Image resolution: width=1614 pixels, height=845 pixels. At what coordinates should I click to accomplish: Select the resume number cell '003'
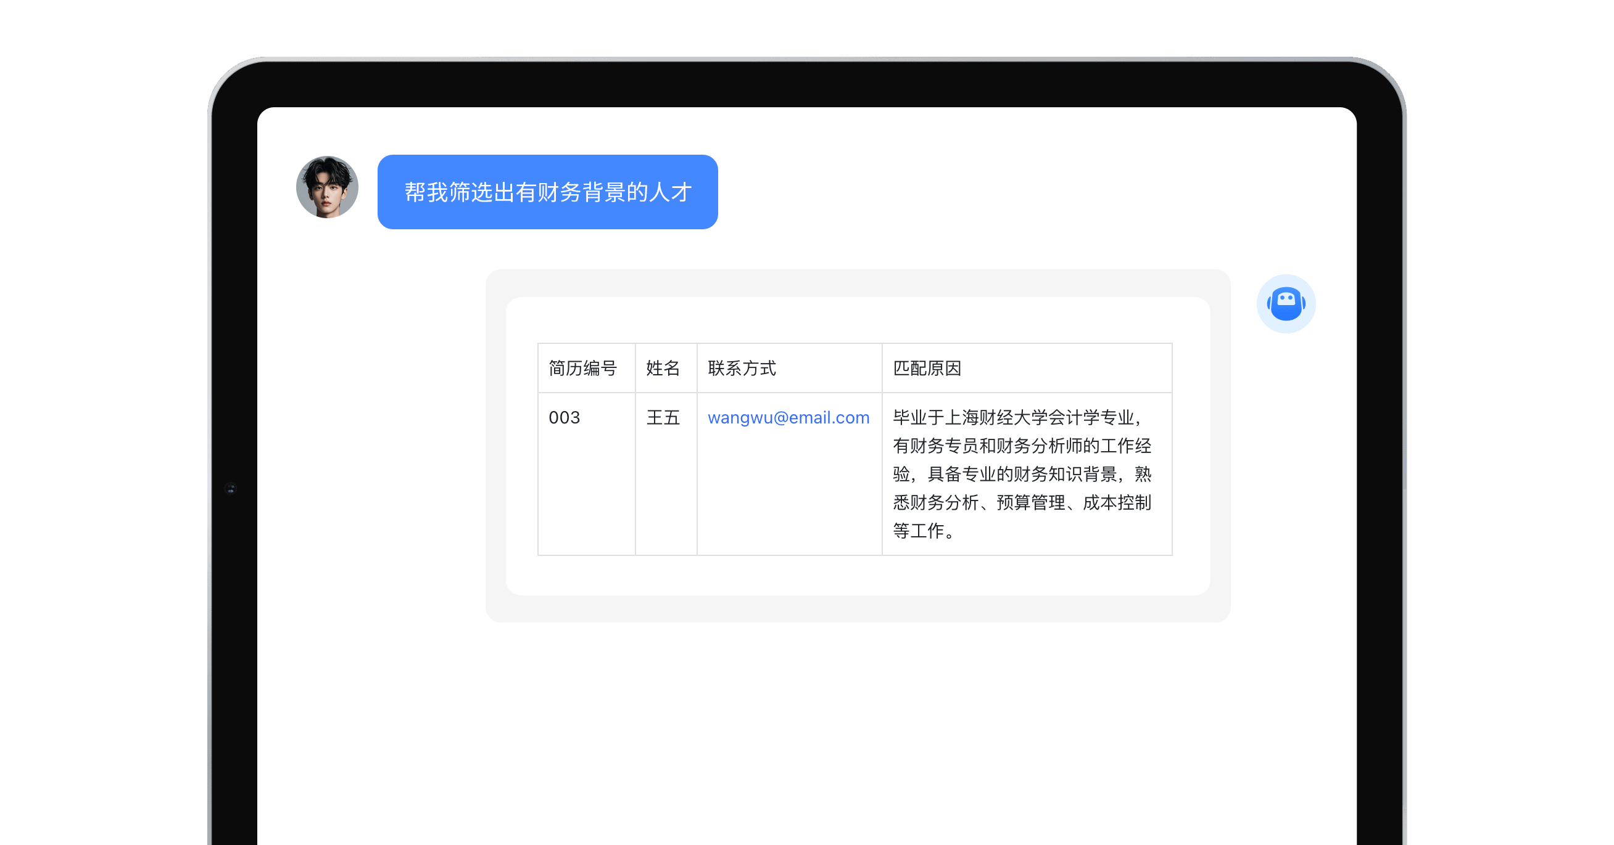pyautogui.click(x=587, y=474)
